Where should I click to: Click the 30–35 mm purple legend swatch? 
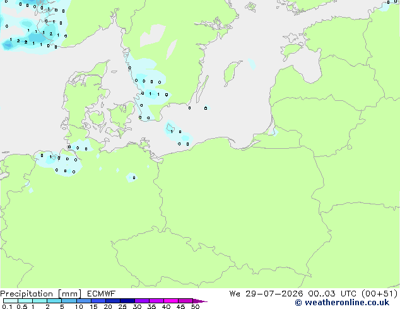point(142,301)
